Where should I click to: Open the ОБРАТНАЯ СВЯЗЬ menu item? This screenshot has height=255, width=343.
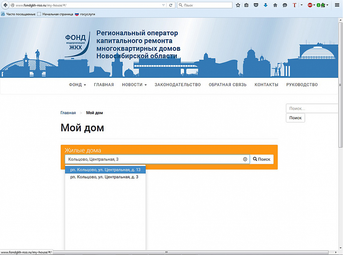click(227, 85)
